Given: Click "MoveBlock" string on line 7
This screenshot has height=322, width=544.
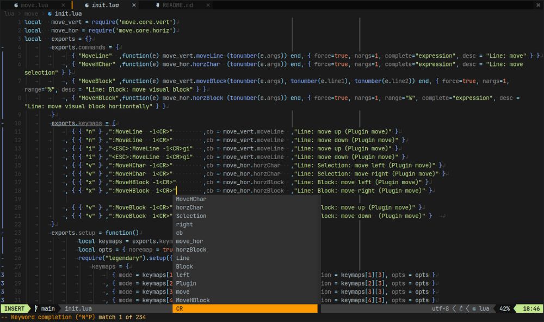Looking at the screenshot, I should pos(97,81).
